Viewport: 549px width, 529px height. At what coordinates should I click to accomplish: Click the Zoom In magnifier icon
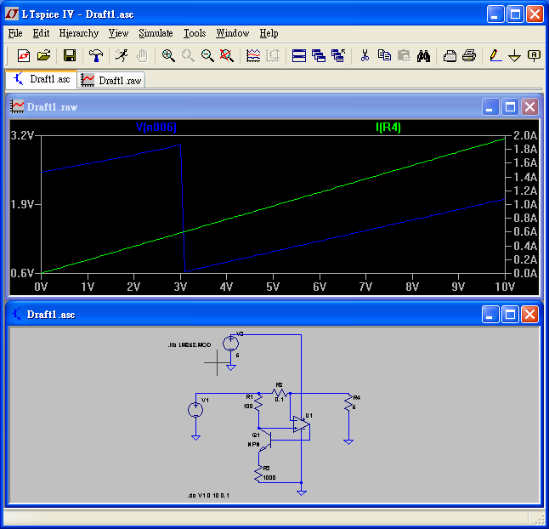[168, 55]
